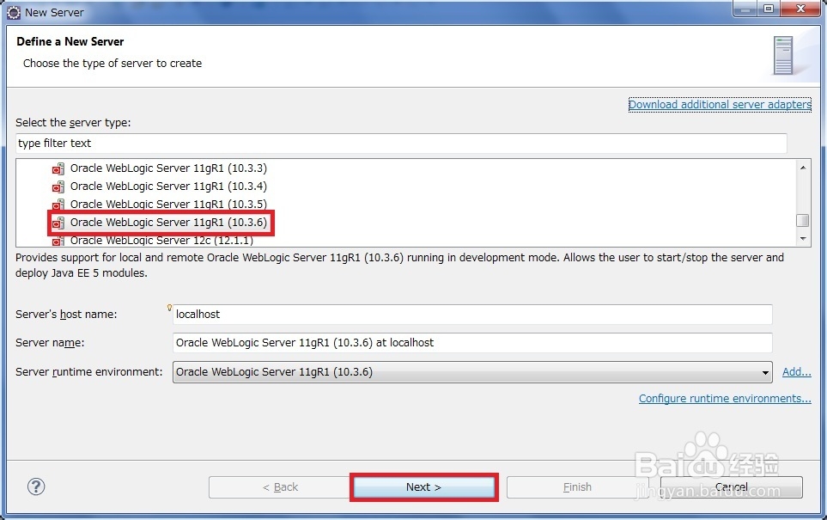Viewport: 827px width, 520px height.
Task: Focus the type filter text field
Action: click(x=401, y=143)
